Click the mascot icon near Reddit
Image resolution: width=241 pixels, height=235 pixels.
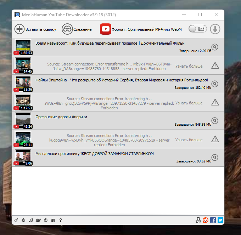pos(198,220)
